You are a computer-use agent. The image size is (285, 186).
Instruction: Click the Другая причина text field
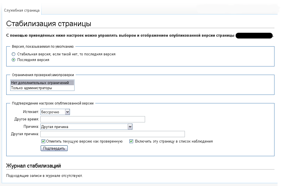(x=113, y=134)
